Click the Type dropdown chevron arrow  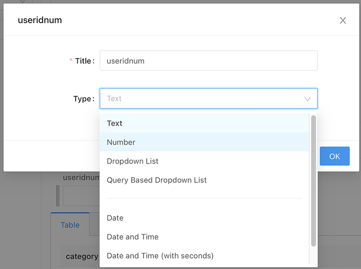[x=308, y=99]
